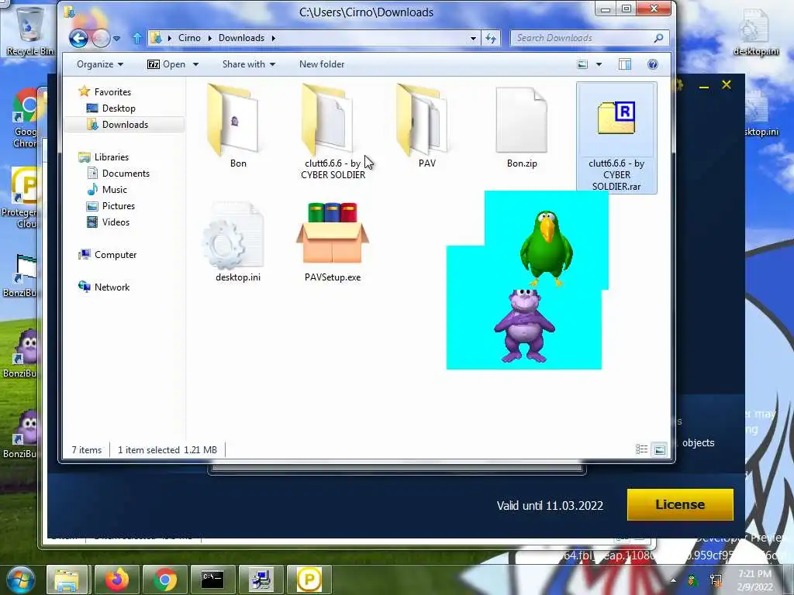Click the Forward navigation arrow
Screen dimensions: 794x595
101,39
